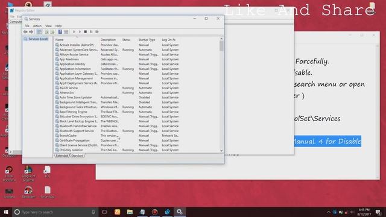Select the Untitled desktop icon
The height and width of the screenshot is (217, 386).
9,193
